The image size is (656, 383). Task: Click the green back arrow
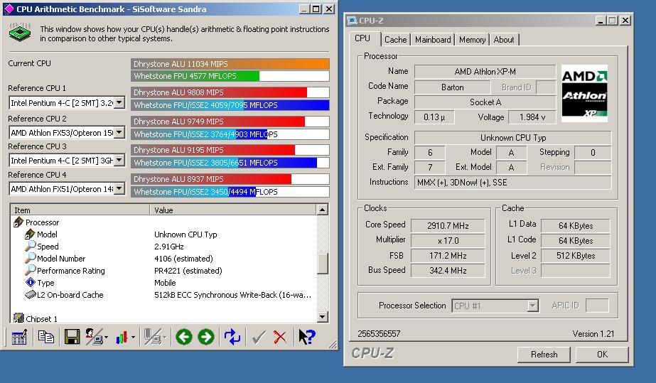click(184, 337)
